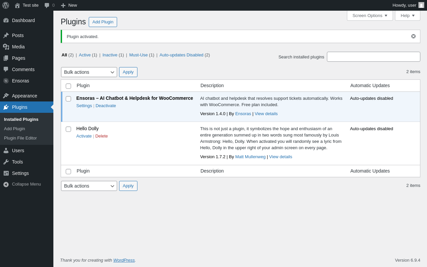Open the top Bulk actions dropdown
Screen dimensions: 427x267
[89, 72]
